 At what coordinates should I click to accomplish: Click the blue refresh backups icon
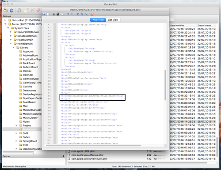(11, 10)
